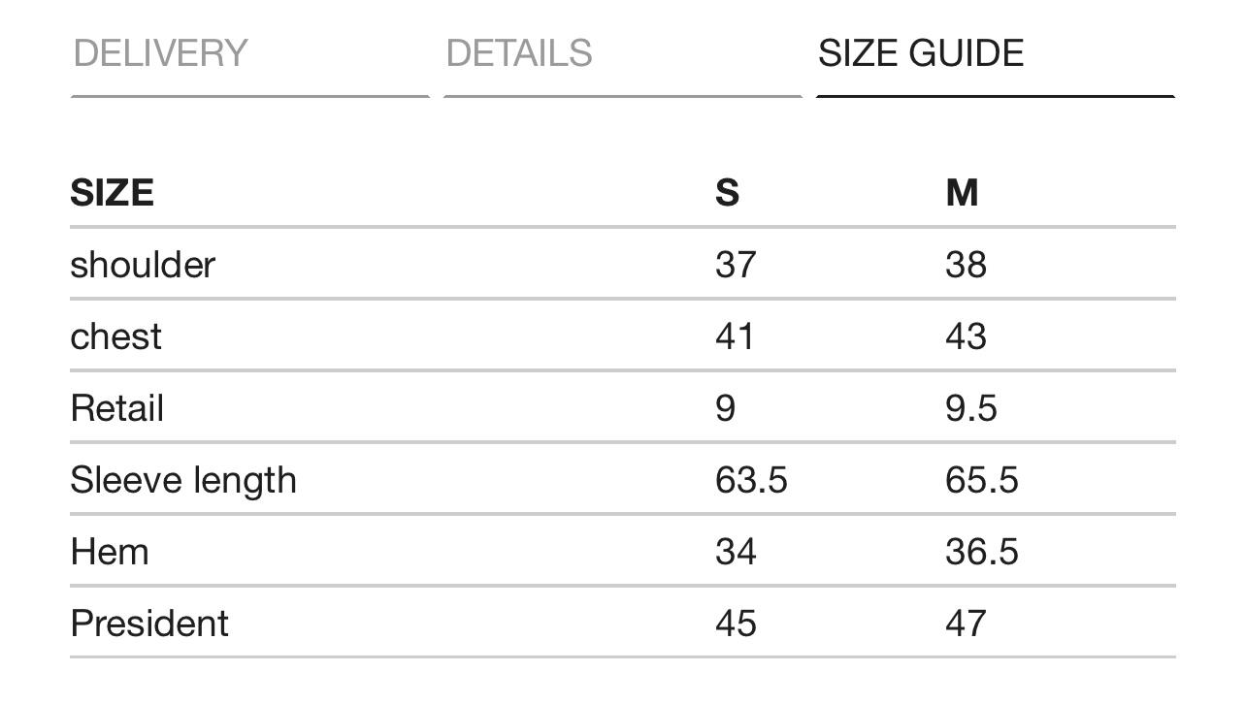
Task: Select the Hem row label
Action: click(110, 552)
